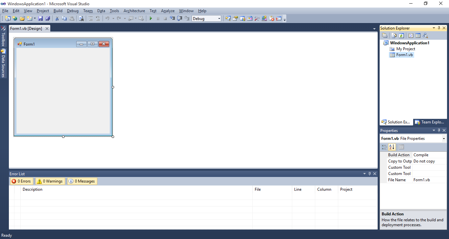Toggle the Step Into debugging icon
This screenshot has width=449, height=239.
pyautogui.click(x=172, y=18)
